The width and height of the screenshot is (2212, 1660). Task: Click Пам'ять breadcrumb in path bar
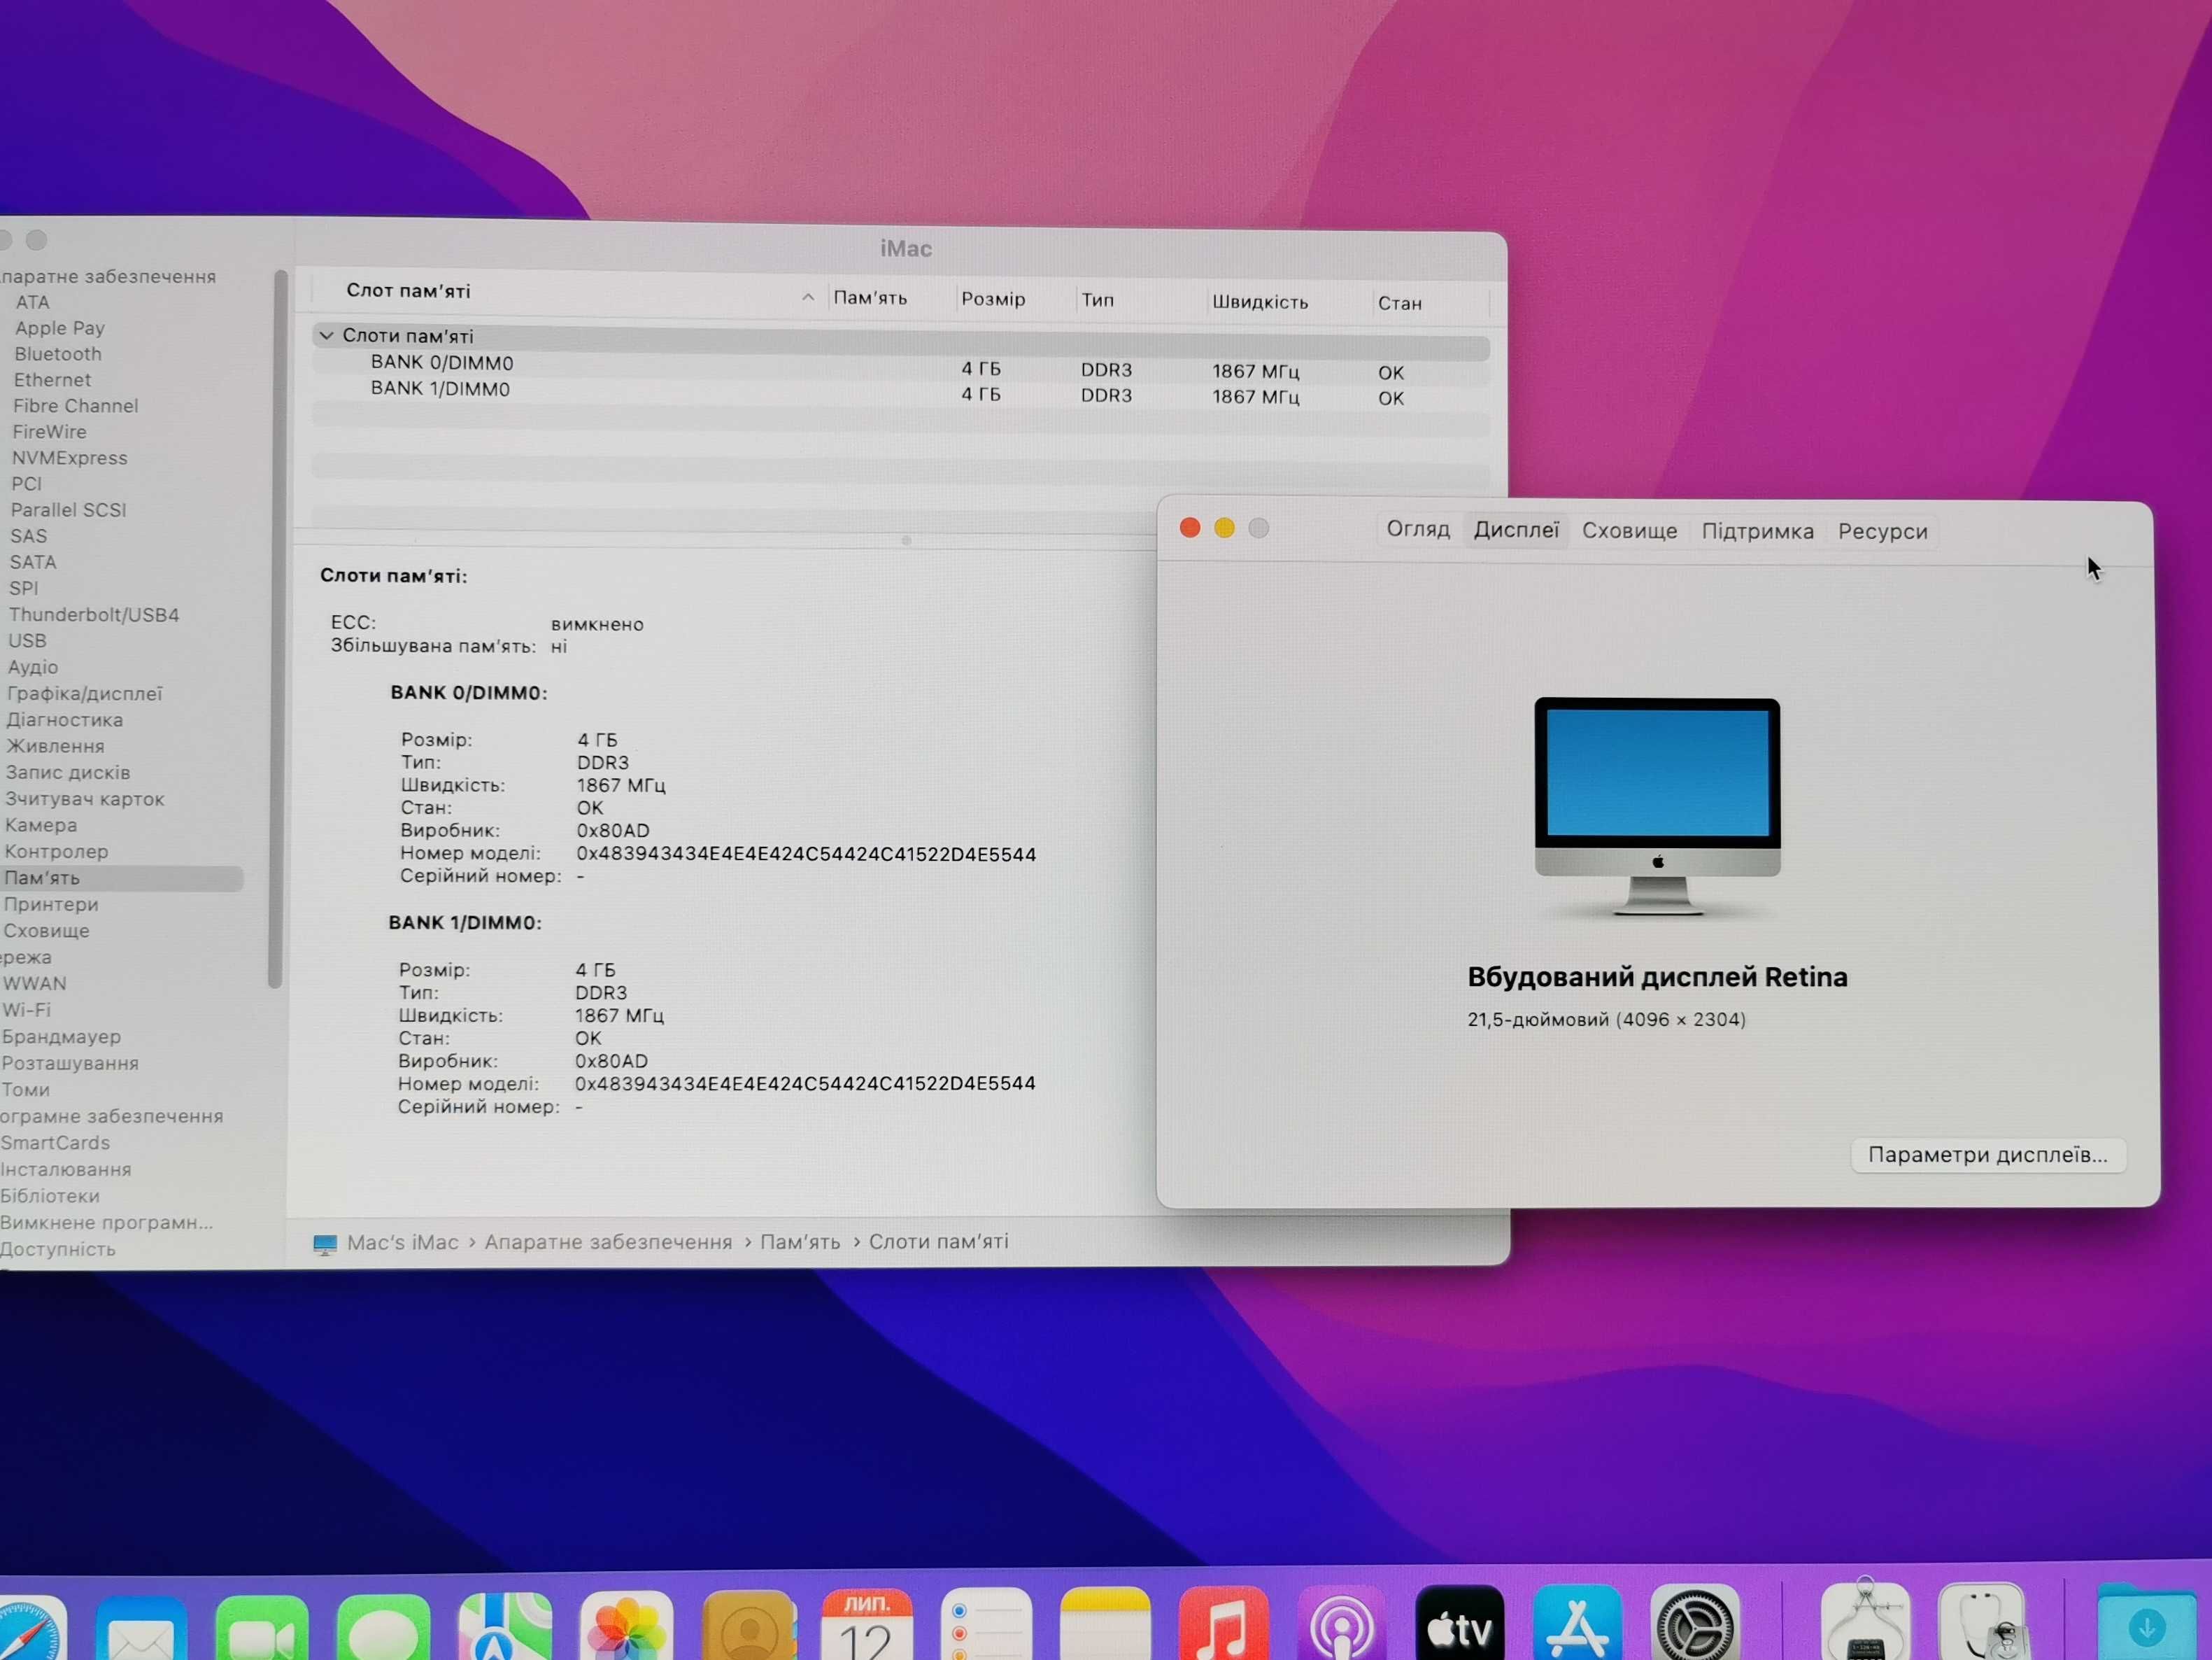coord(800,1243)
